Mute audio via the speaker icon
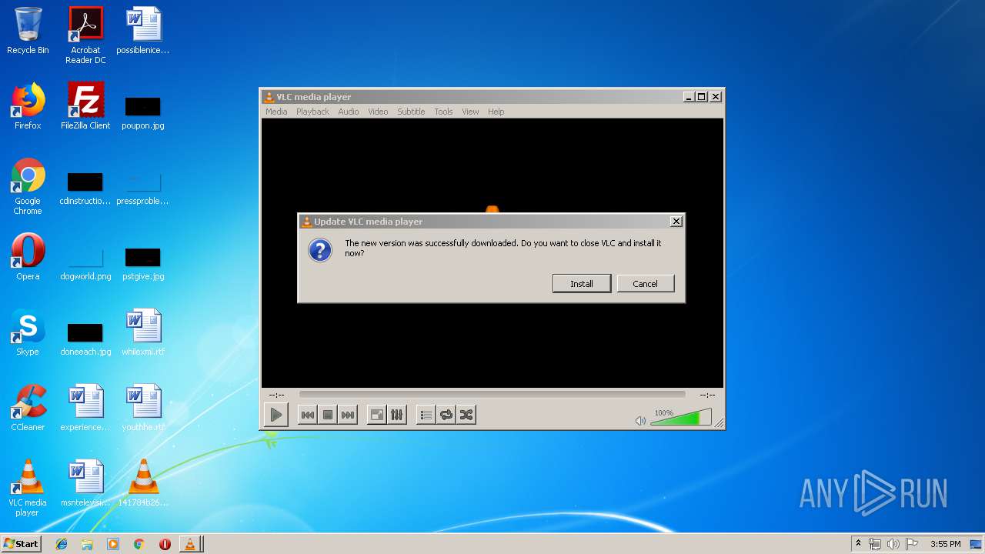Viewport: 985px width, 554px height. click(640, 420)
